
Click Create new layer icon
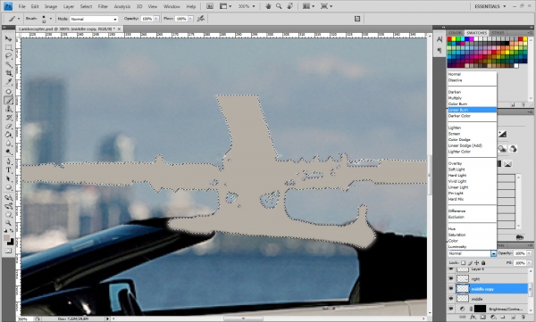[x=513, y=318]
